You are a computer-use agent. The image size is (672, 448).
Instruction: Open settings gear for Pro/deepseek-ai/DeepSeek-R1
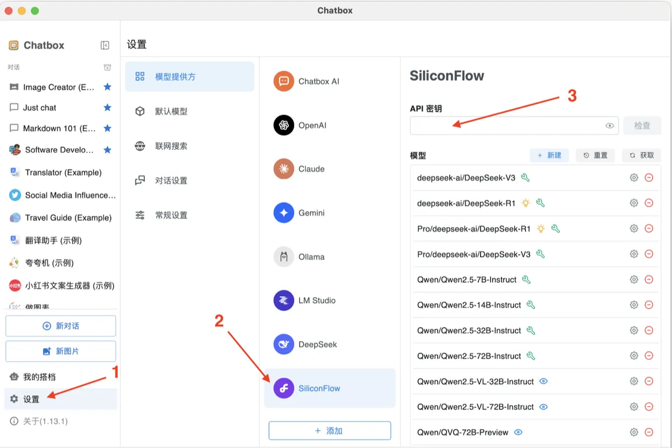[634, 229]
